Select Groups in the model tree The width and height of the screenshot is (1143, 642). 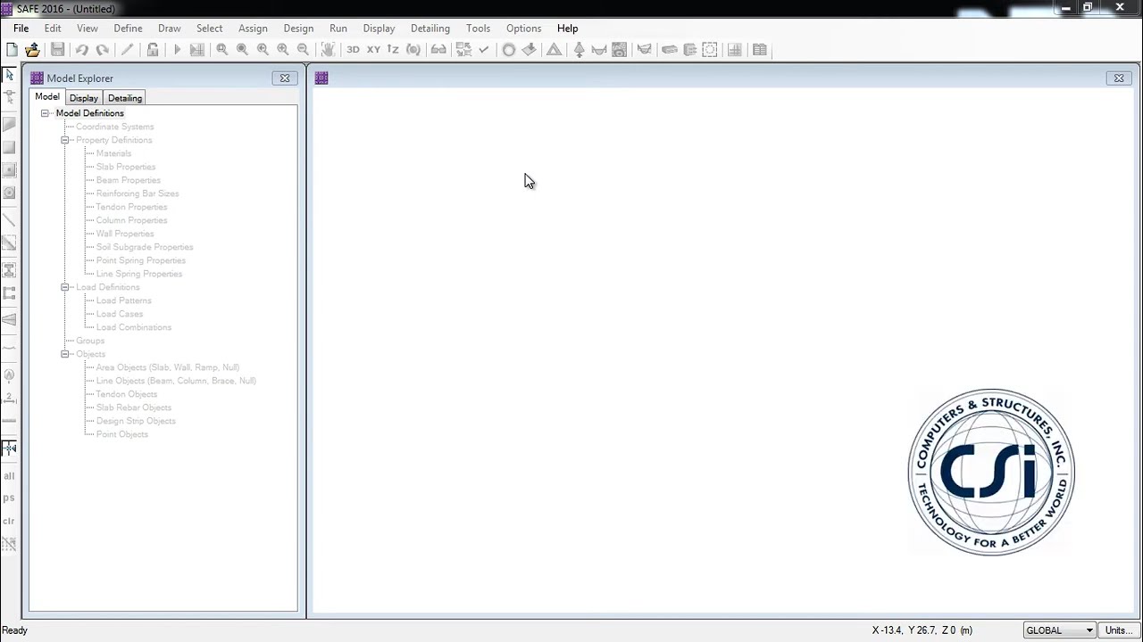pyautogui.click(x=90, y=341)
